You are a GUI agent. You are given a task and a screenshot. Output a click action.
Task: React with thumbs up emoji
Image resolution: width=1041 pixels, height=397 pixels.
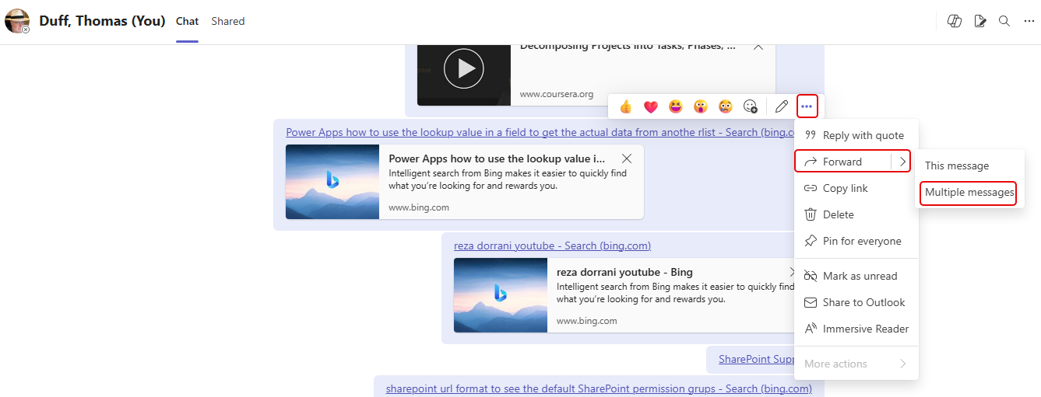pyautogui.click(x=625, y=106)
